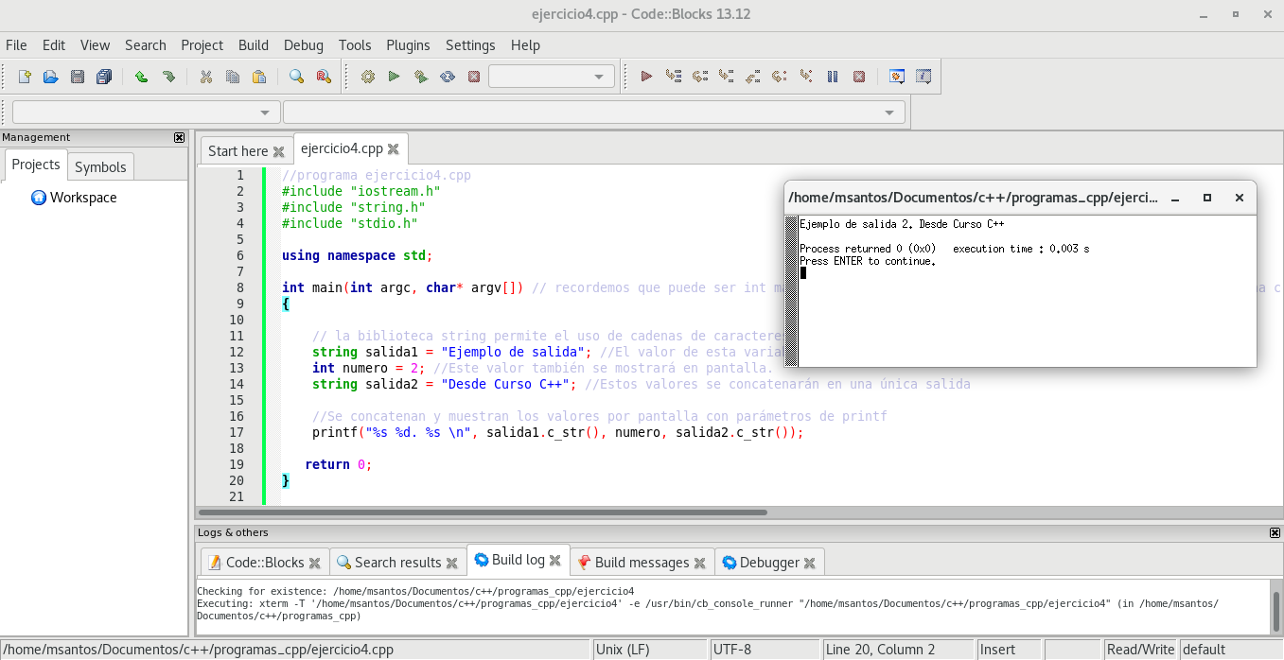This screenshot has width=1284, height=660.
Task: Start debugging with the red play icon
Action: tap(646, 77)
